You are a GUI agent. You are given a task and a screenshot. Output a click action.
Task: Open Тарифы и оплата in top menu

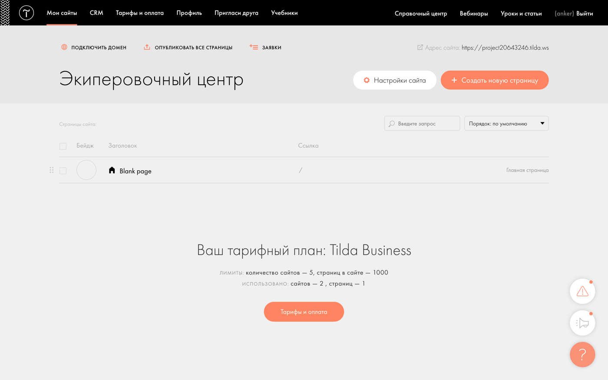(140, 13)
